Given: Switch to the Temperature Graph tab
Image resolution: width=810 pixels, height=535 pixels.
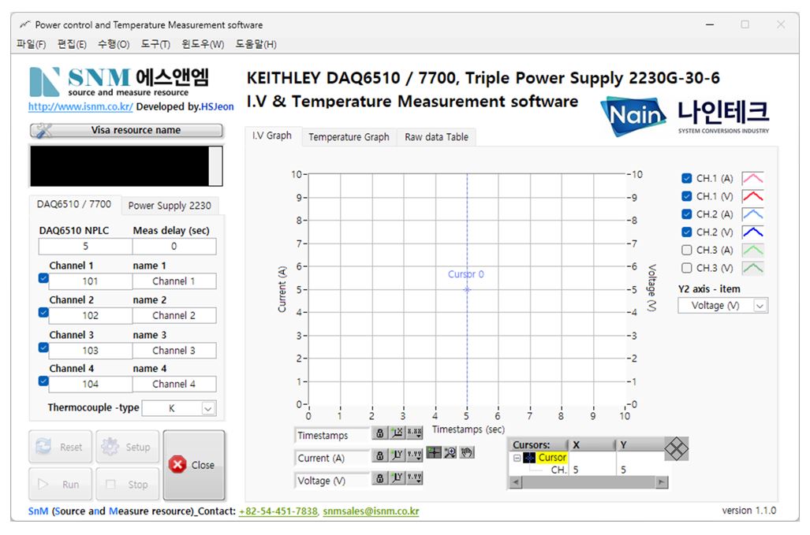Looking at the screenshot, I should tap(349, 137).
